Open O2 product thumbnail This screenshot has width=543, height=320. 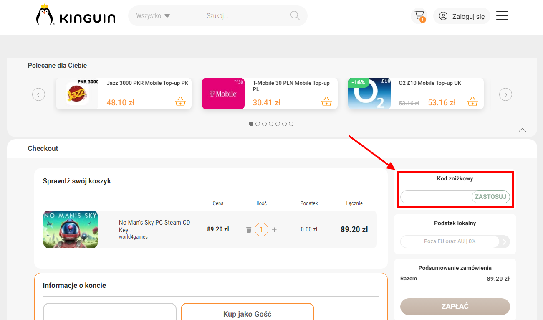[x=369, y=94]
